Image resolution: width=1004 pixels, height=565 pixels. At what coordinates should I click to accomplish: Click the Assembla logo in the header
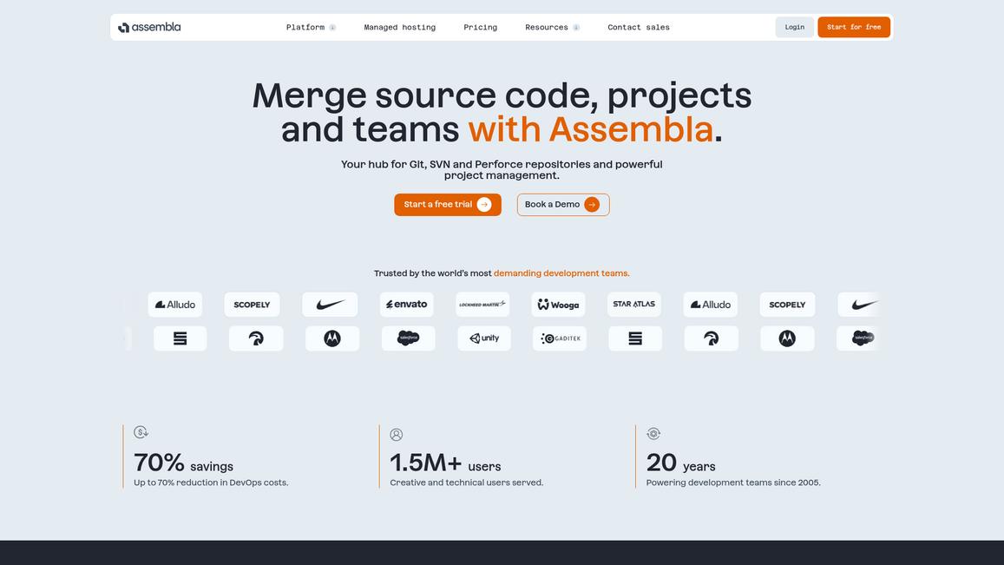[x=149, y=27]
